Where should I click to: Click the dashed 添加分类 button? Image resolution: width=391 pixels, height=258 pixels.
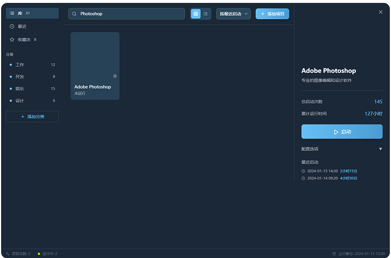32,116
